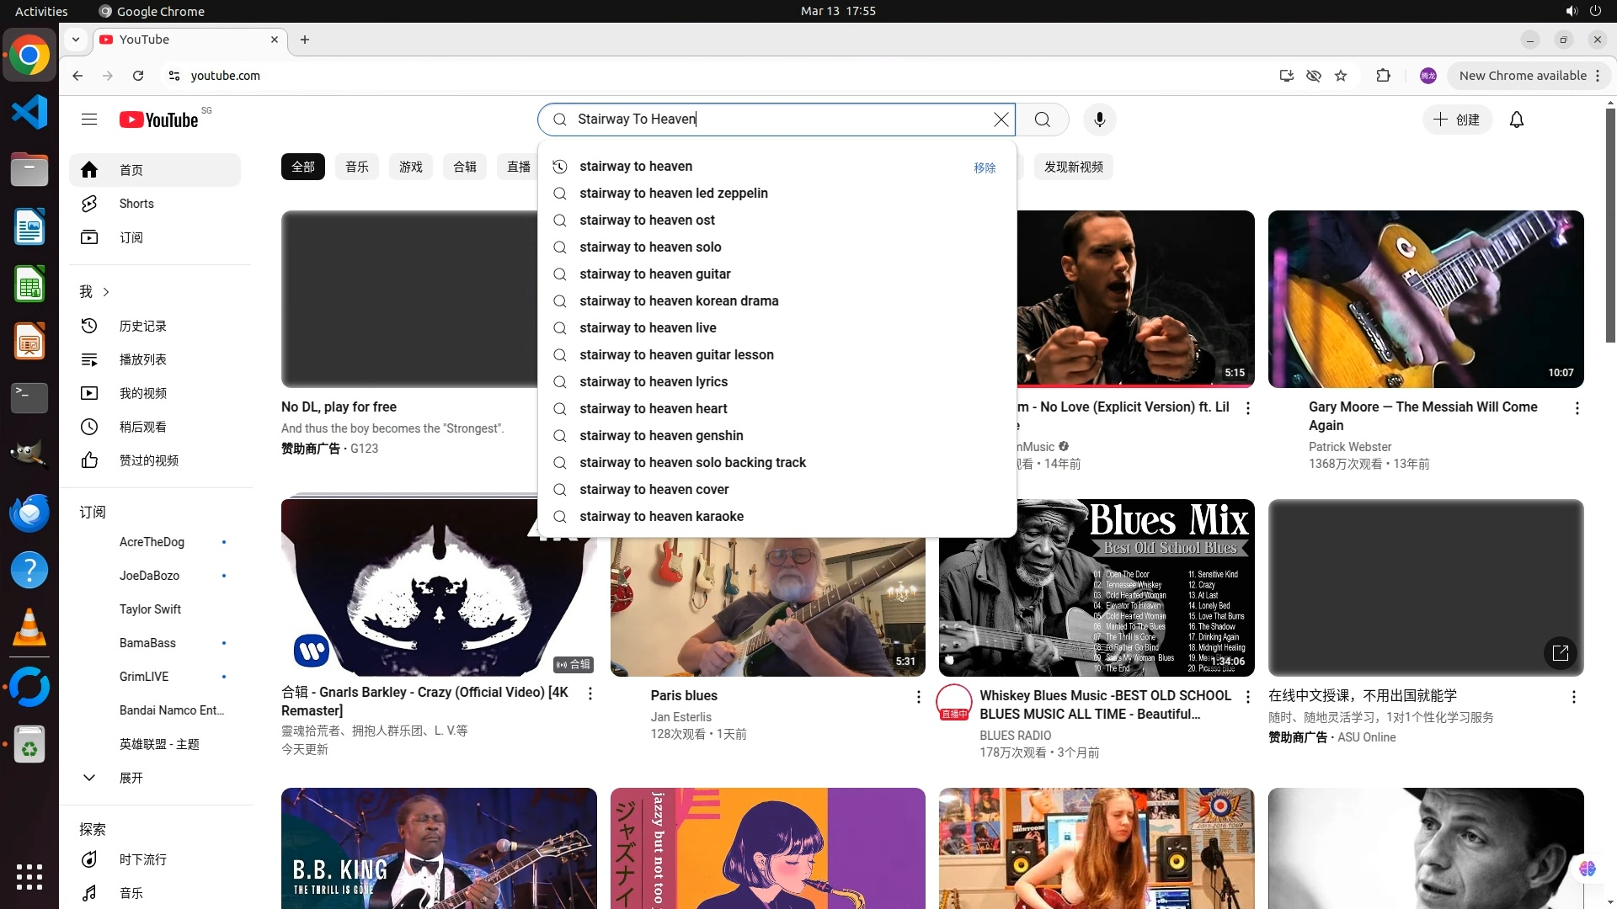Viewport: 1617px width, 909px height.
Task: Click the page vertical scrollbar
Action: tap(1610, 227)
